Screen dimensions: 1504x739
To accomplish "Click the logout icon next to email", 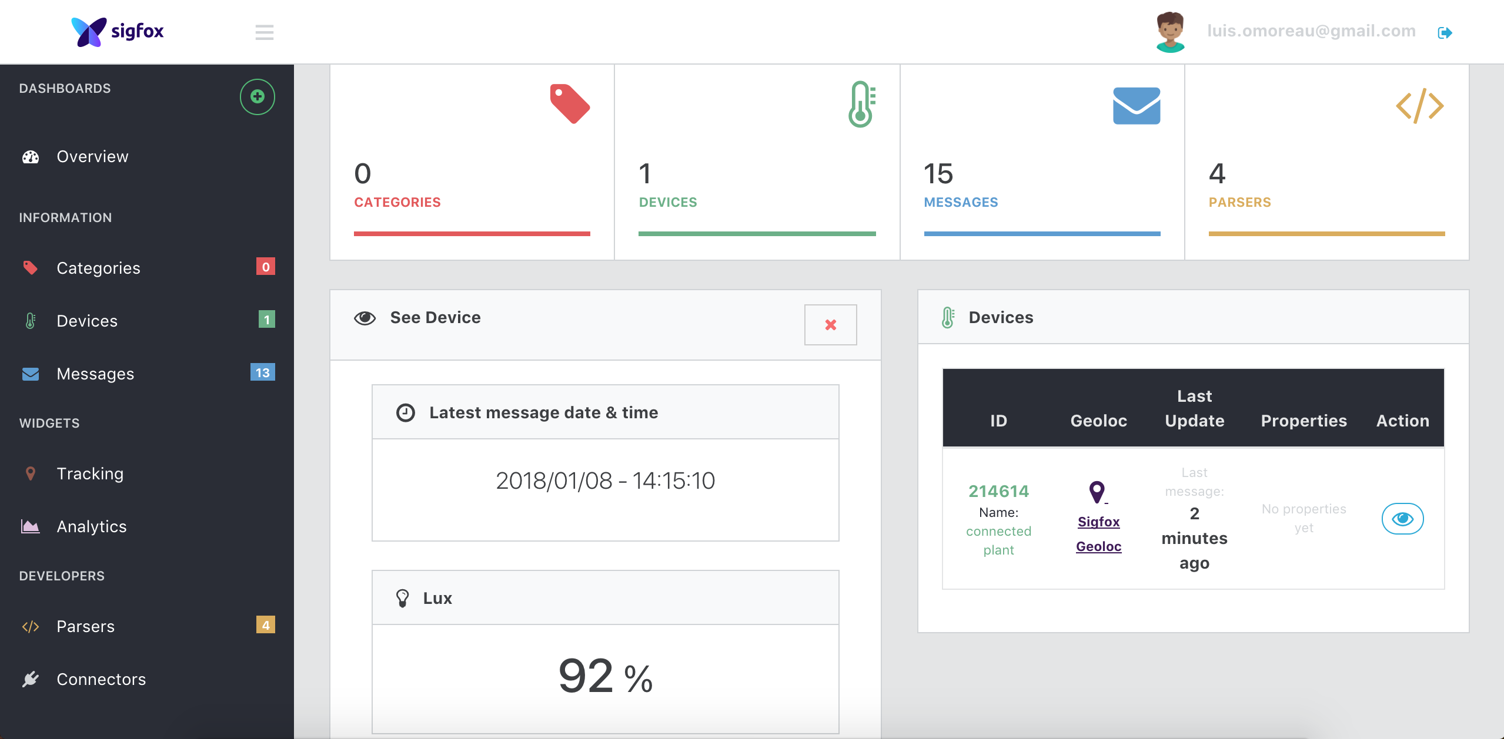I will [1445, 33].
